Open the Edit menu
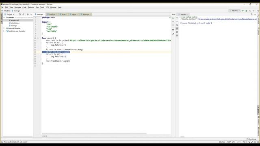Screen dimensions: 260x146 click(6, 7)
